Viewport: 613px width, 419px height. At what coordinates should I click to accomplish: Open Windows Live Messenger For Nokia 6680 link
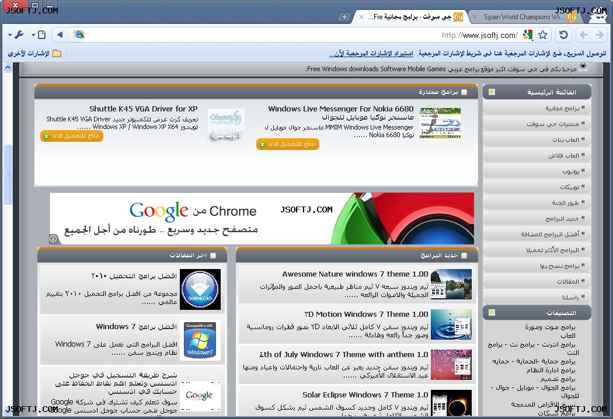(x=341, y=109)
